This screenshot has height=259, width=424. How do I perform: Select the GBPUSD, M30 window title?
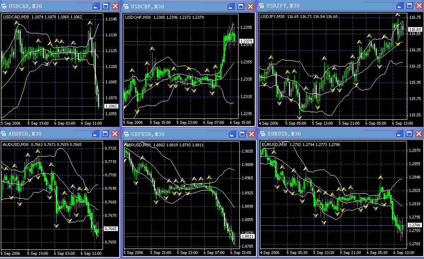[x=148, y=134]
